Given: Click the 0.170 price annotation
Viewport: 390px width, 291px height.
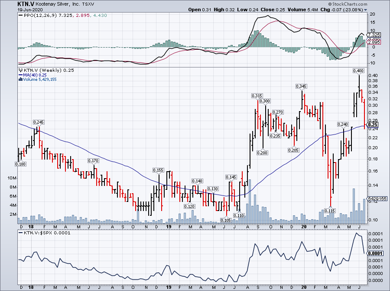Looking at the screenshot, I should tap(93, 161).
